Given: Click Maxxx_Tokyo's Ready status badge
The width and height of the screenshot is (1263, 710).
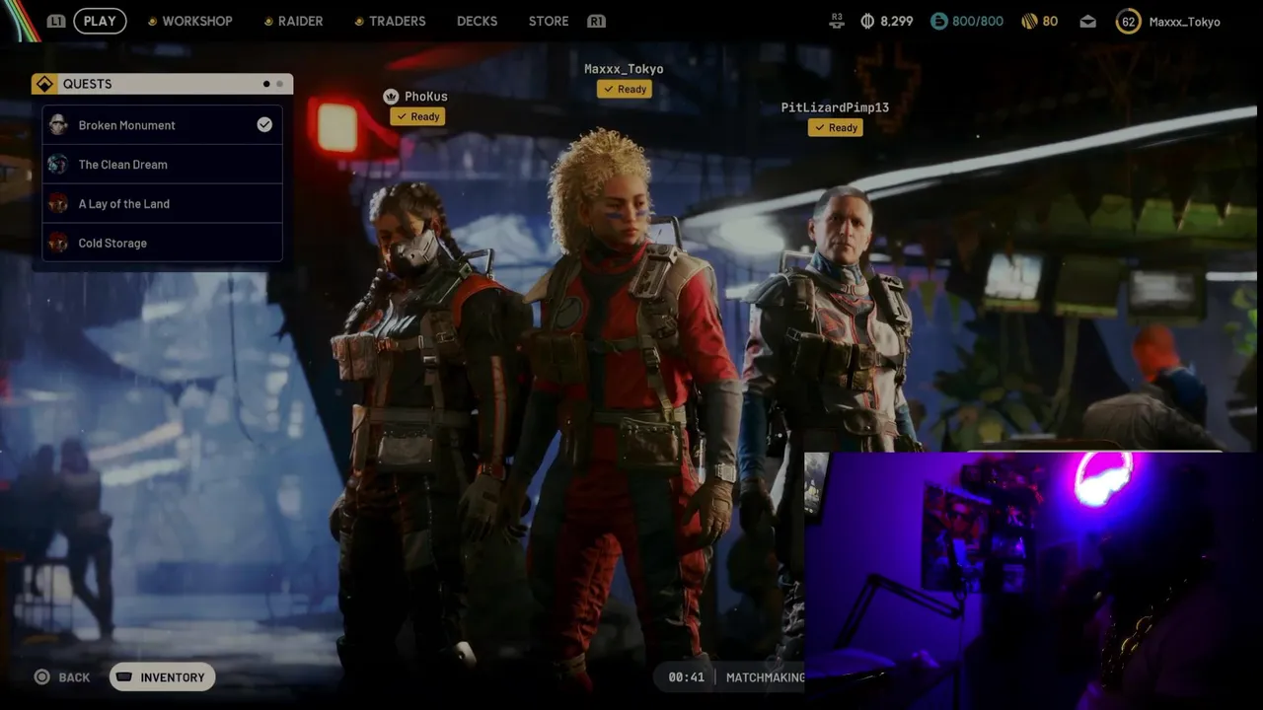Looking at the screenshot, I should tap(625, 89).
